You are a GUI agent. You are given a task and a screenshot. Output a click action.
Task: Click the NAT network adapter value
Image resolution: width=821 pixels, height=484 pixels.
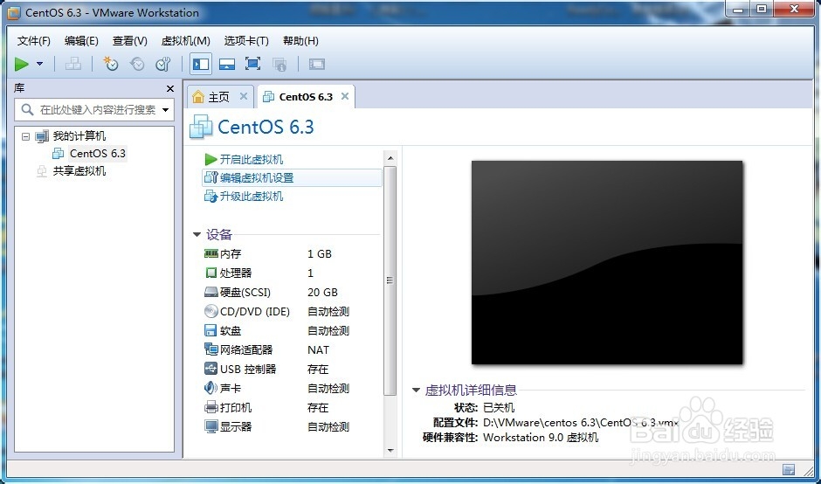tap(318, 350)
